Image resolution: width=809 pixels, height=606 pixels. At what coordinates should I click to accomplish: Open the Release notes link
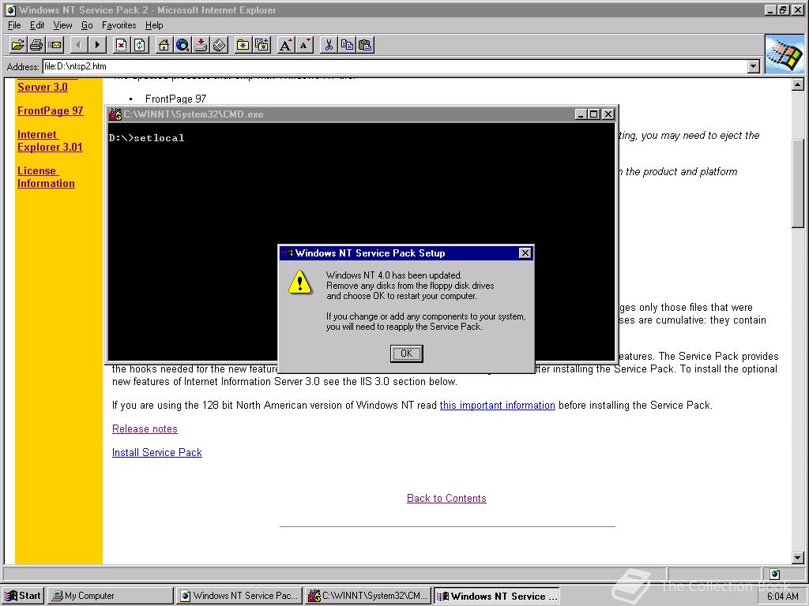click(x=145, y=428)
